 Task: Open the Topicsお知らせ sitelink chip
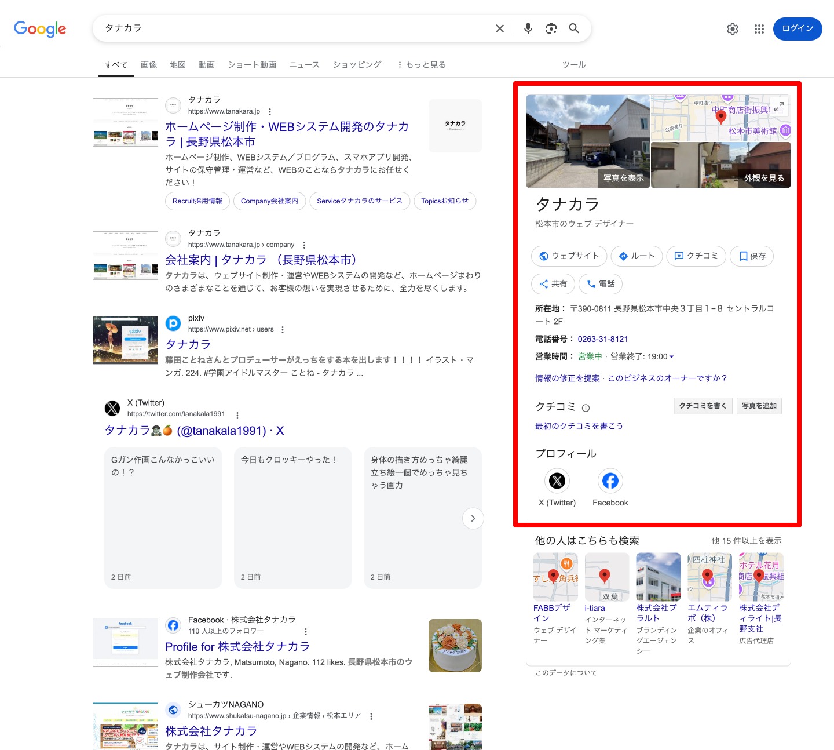445,201
